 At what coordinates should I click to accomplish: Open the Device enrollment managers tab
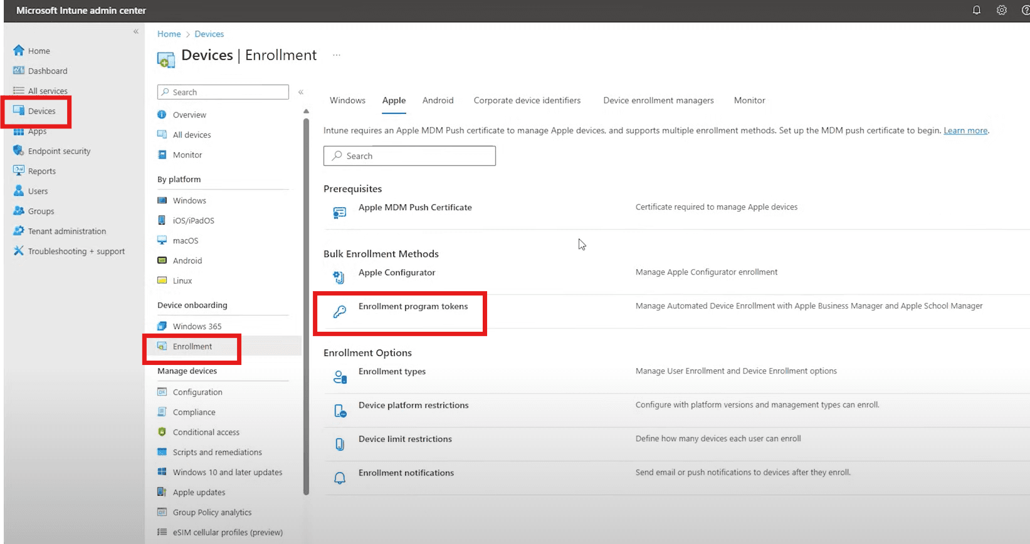[658, 100]
